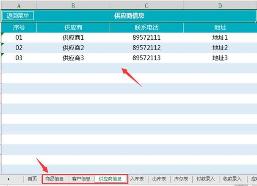Select column B header
The width and height of the screenshot is (257, 186).
point(73,6)
